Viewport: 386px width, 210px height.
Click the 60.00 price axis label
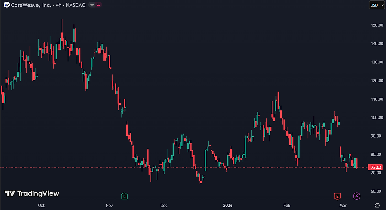click(376, 191)
